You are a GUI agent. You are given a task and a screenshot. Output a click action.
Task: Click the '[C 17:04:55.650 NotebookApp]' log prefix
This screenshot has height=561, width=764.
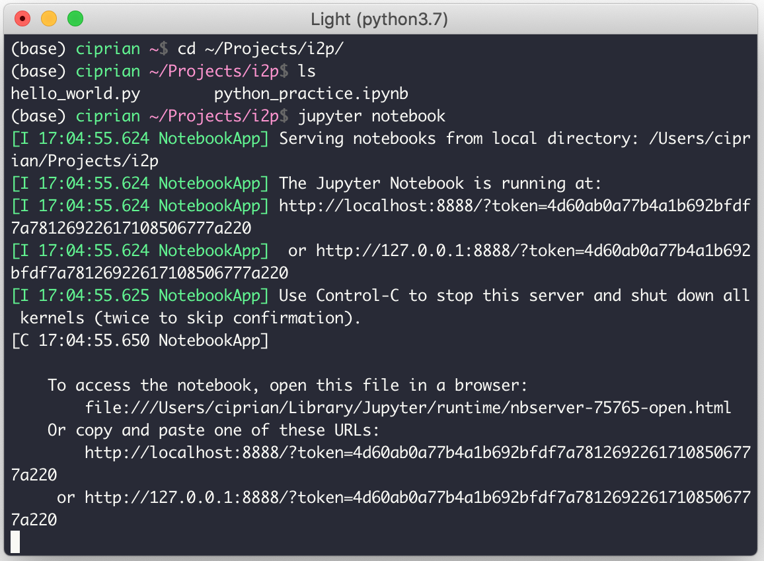point(140,341)
